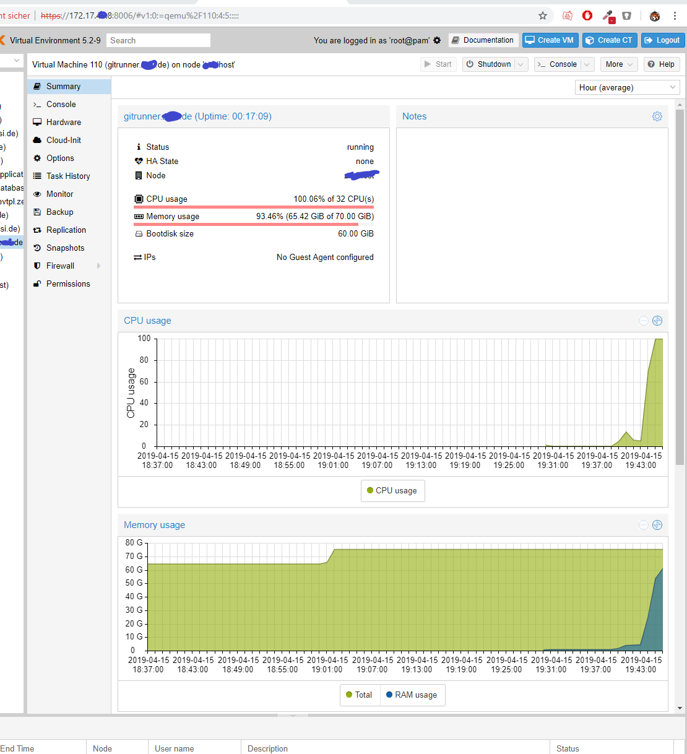Click the Shutdown button
The image size is (687, 754).
click(488, 64)
